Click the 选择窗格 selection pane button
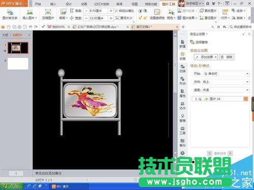 (199, 42)
